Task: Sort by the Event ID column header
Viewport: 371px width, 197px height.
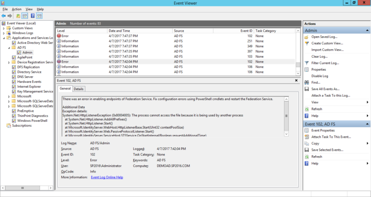Action: click(233, 31)
